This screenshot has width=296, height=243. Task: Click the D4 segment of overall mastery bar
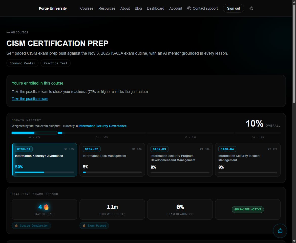(x=258, y=133)
